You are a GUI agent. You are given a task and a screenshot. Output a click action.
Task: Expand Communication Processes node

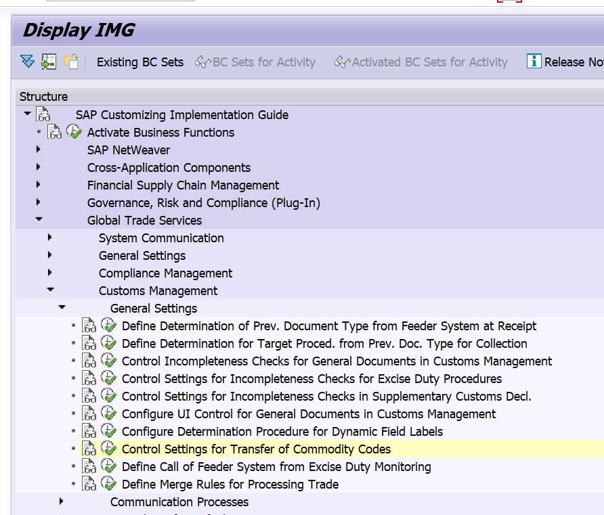tap(61, 501)
